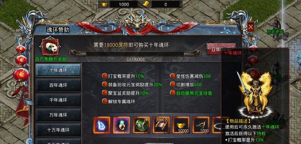Switch to the 十万年魂环 tab
The height and width of the screenshot is (144, 301).
tap(59, 130)
